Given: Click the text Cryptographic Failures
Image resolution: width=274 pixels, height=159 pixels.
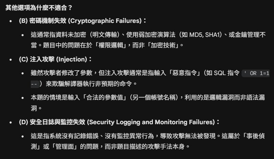Looking at the screenshot, I should pyautogui.click(x=105, y=21).
